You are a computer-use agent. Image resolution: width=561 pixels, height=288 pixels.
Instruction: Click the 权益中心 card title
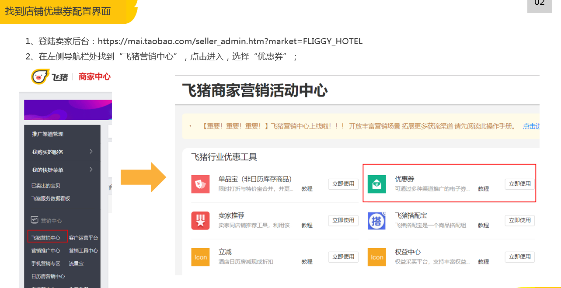click(x=408, y=252)
